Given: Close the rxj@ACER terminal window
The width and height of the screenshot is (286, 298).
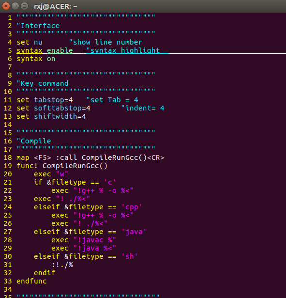Looking at the screenshot, I should coord(6,6).
